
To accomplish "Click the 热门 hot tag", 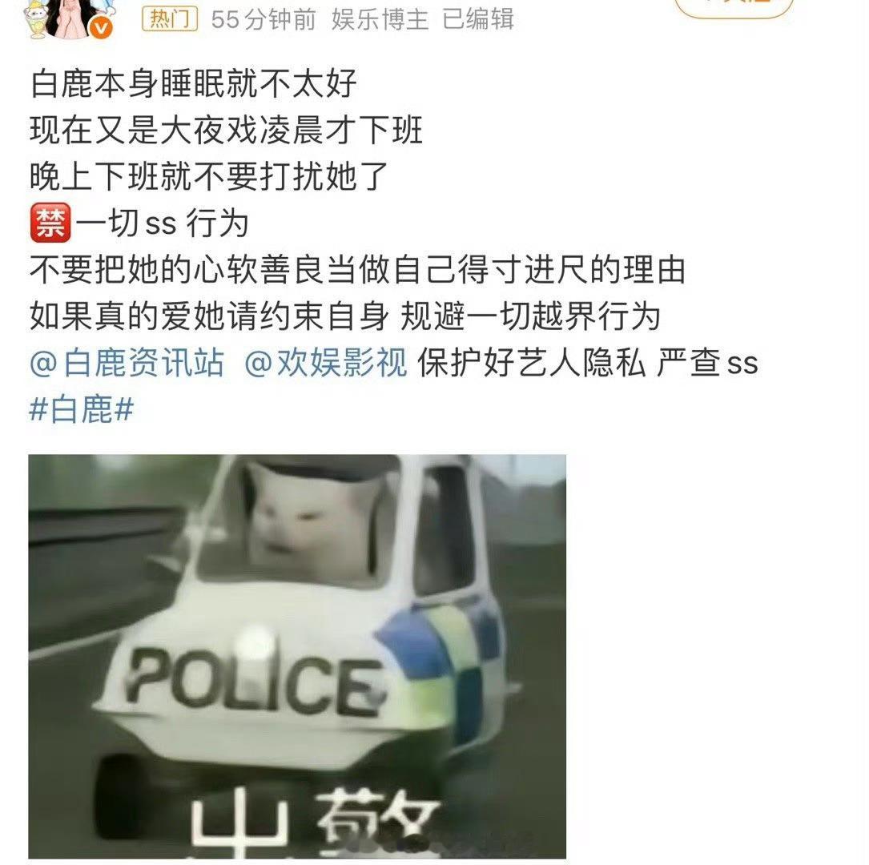I will coord(170,19).
